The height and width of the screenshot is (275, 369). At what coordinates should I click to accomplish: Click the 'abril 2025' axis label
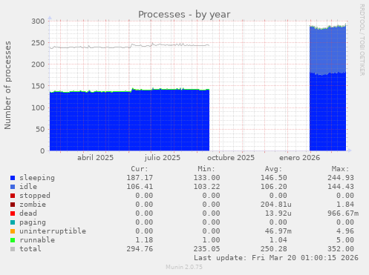pyautogui.click(x=95, y=158)
